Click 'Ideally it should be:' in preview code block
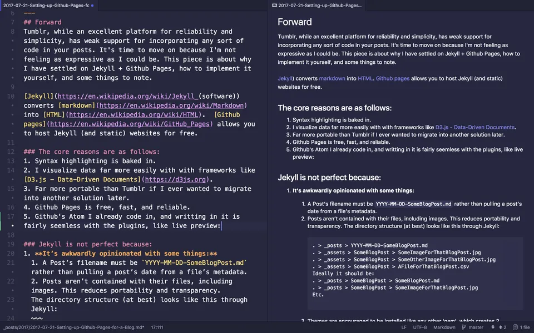The image size is (534, 333). pyautogui.click(x=343, y=274)
